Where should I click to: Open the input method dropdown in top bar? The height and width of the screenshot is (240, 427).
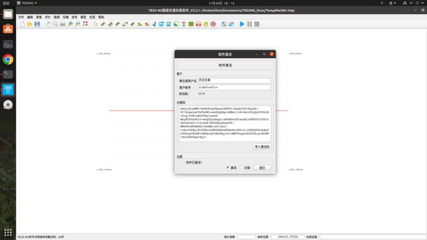click(x=393, y=3)
